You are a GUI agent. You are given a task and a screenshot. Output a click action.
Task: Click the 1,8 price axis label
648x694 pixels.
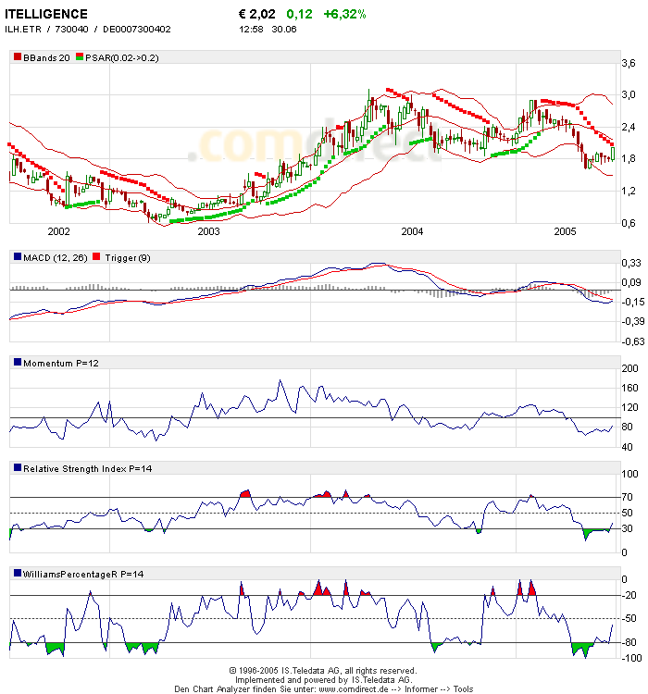(629, 159)
